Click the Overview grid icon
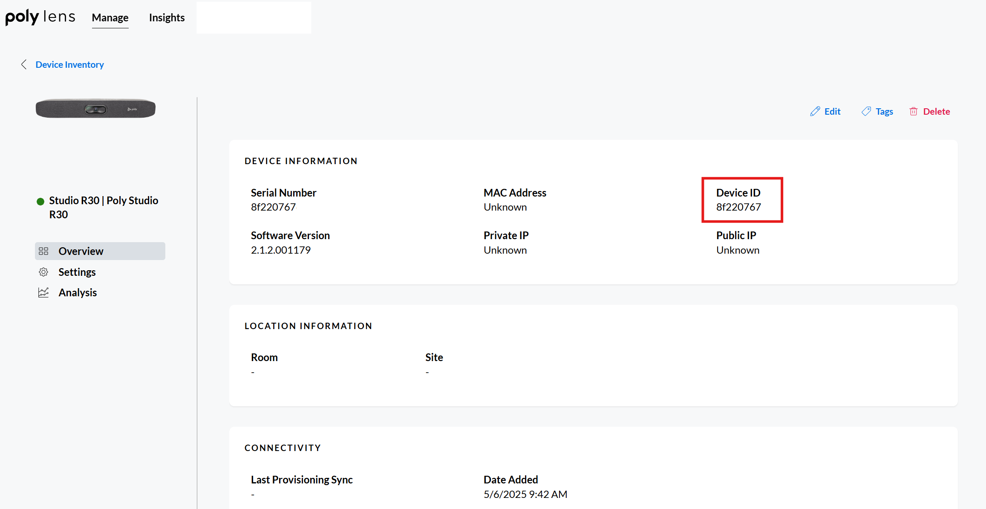 (43, 251)
